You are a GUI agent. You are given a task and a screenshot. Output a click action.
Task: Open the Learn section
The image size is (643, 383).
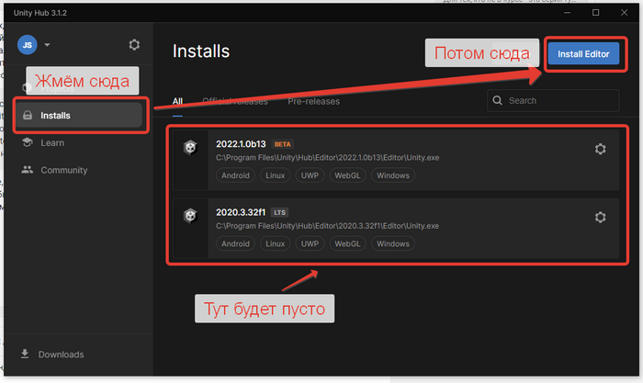click(52, 142)
